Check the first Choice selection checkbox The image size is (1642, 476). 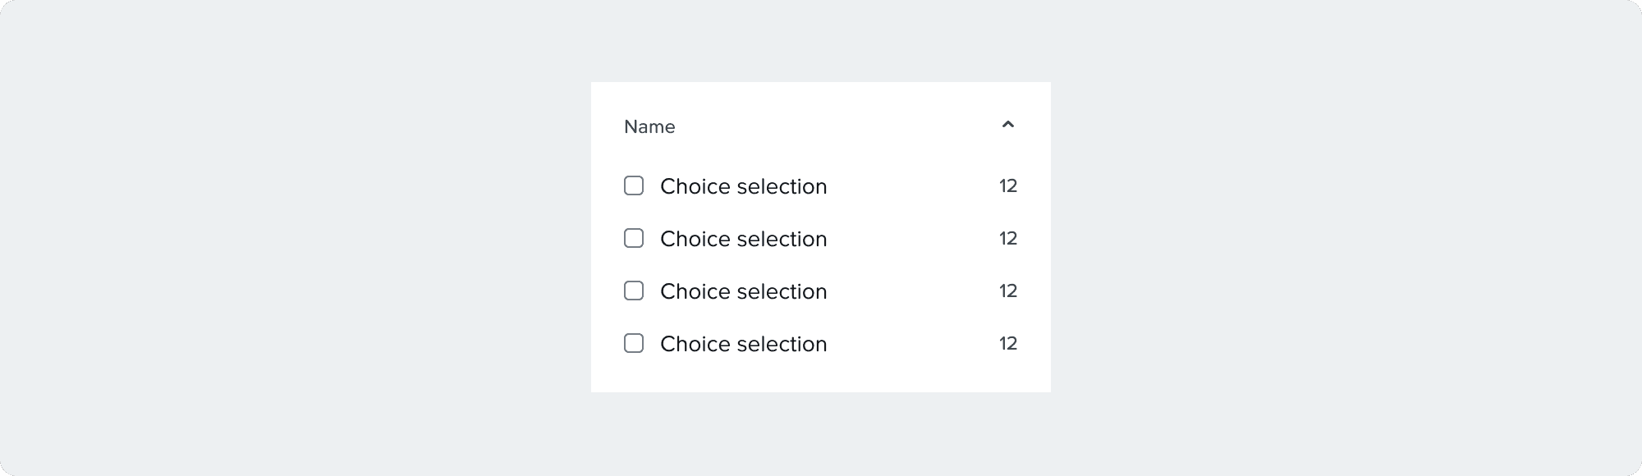[634, 185]
